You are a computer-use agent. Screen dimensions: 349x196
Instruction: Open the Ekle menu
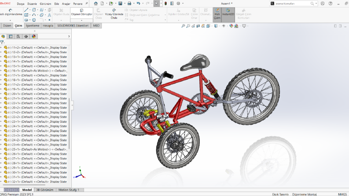click(56, 4)
